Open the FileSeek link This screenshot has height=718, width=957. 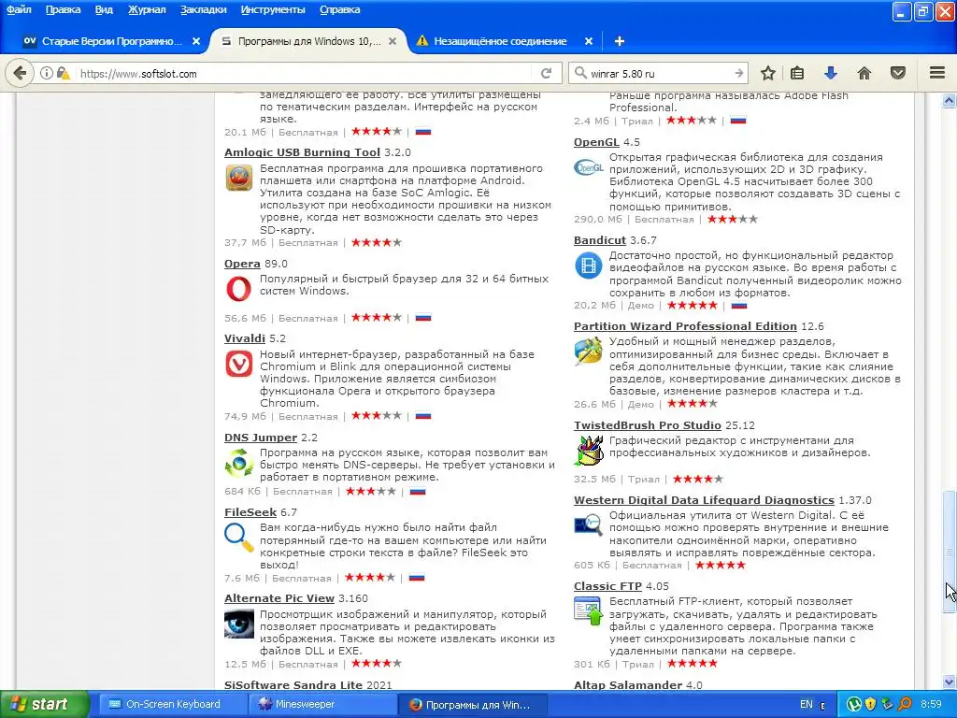point(250,511)
